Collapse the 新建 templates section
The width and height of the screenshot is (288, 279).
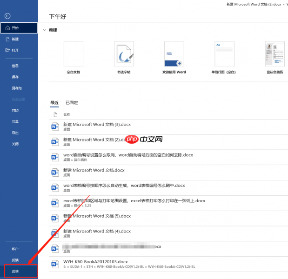click(45, 30)
